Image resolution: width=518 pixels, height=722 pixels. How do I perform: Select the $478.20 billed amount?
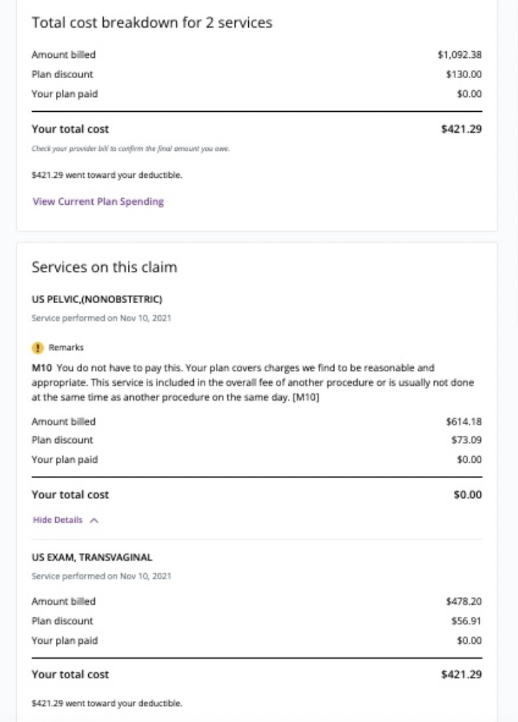click(464, 601)
